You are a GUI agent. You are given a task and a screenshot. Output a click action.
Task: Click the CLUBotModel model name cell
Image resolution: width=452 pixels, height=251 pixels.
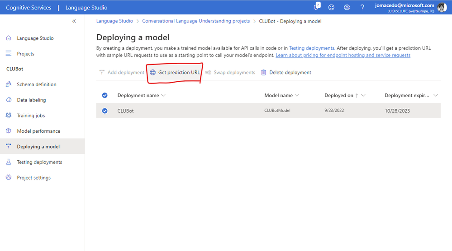(x=277, y=111)
